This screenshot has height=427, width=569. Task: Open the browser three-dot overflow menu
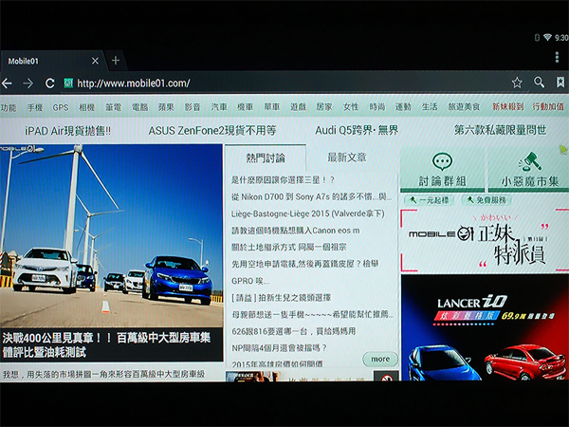point(557,57)
